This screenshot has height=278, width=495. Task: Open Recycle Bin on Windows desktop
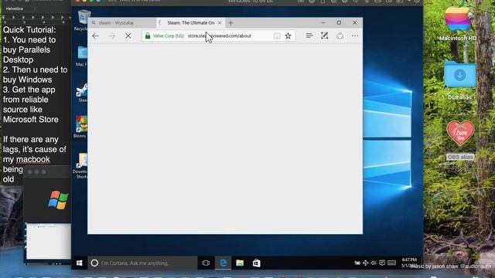tap(83, 20)
